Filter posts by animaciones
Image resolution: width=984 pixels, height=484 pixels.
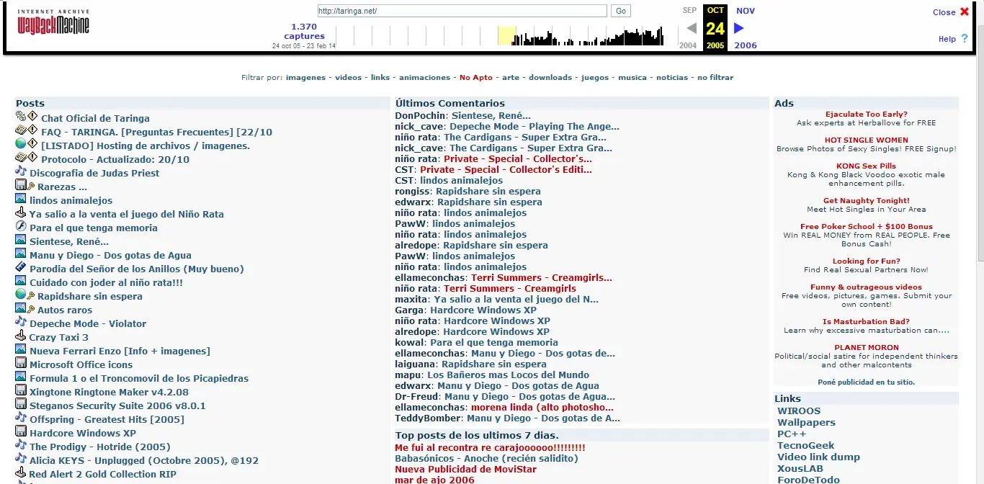424,77
